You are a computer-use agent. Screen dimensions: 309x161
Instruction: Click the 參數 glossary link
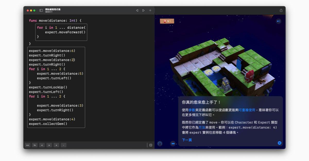pyautogui.click(x=192, y=110)
